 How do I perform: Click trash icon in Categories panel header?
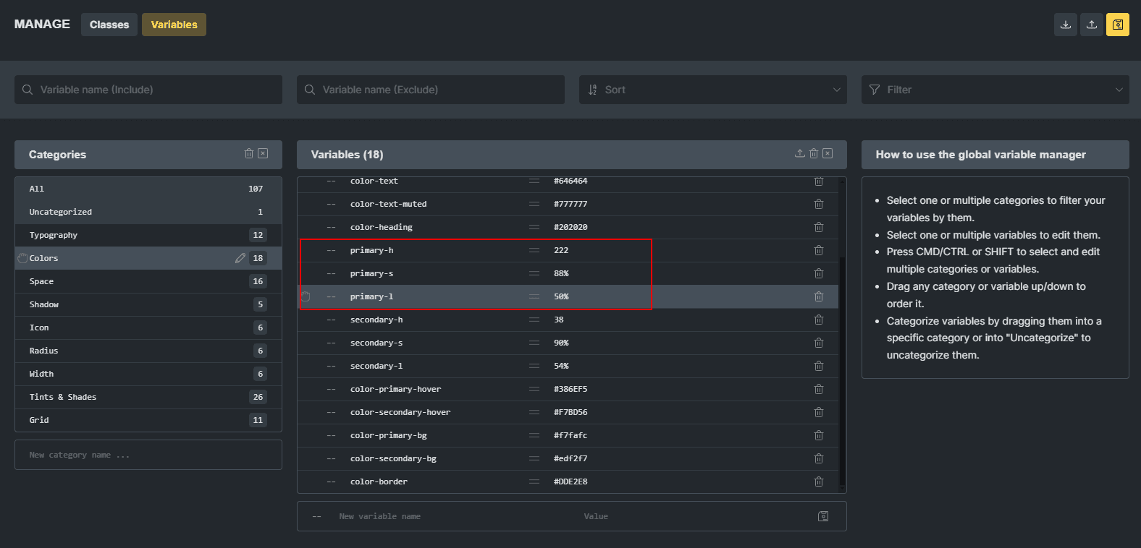pyautogui.click(x=249, y=153)
